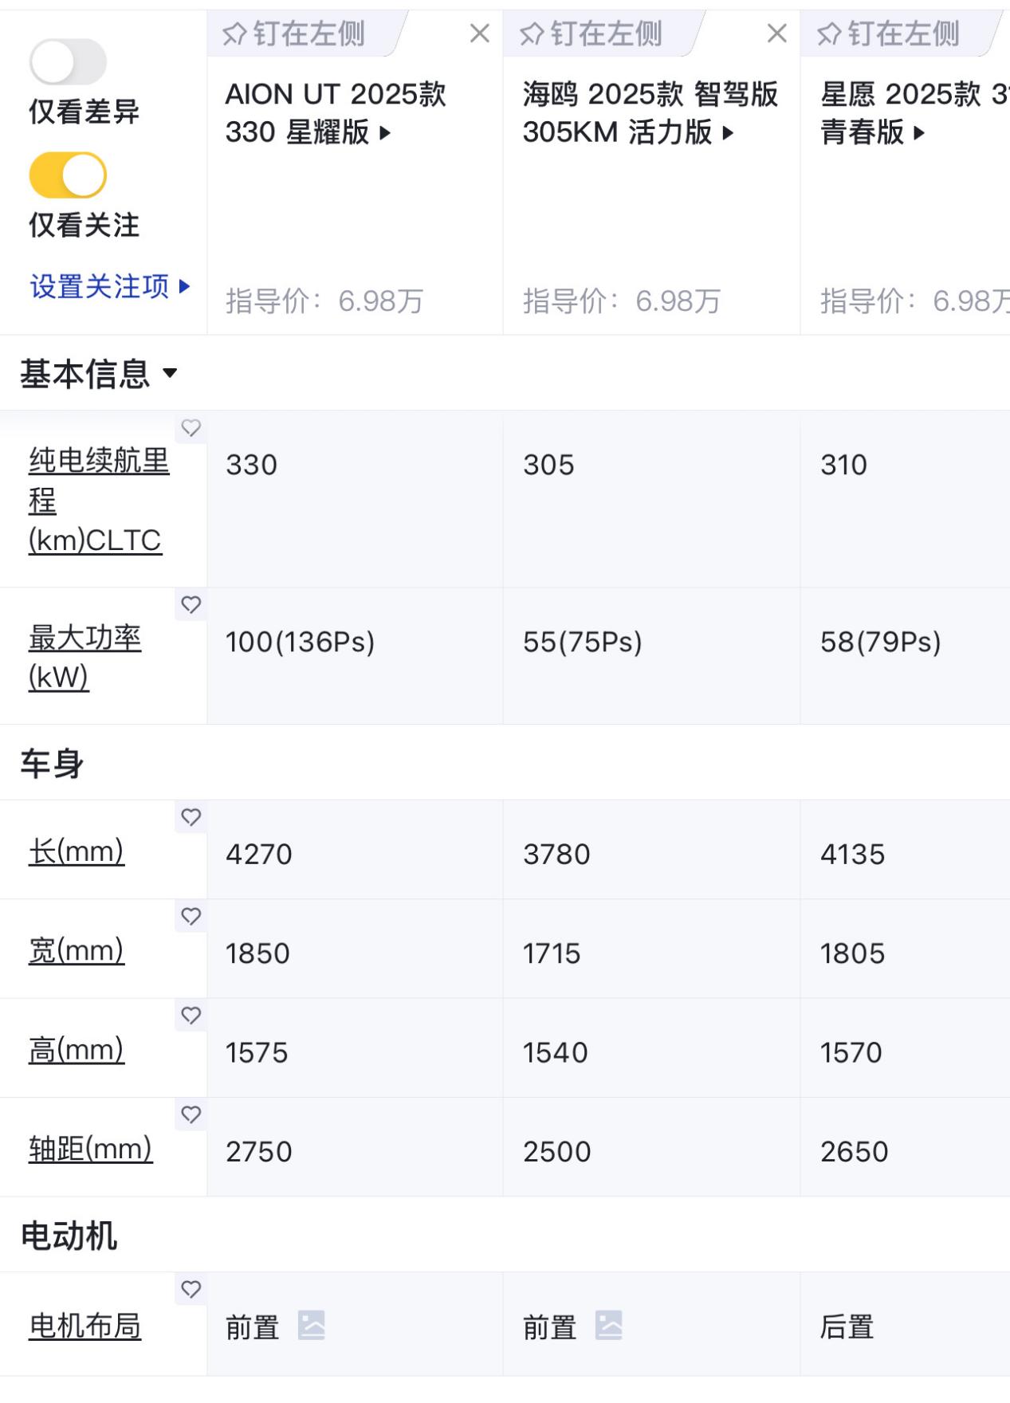Collapse the 基本信息 section
Screen dimensions: 1010x1403
[171, 373]
